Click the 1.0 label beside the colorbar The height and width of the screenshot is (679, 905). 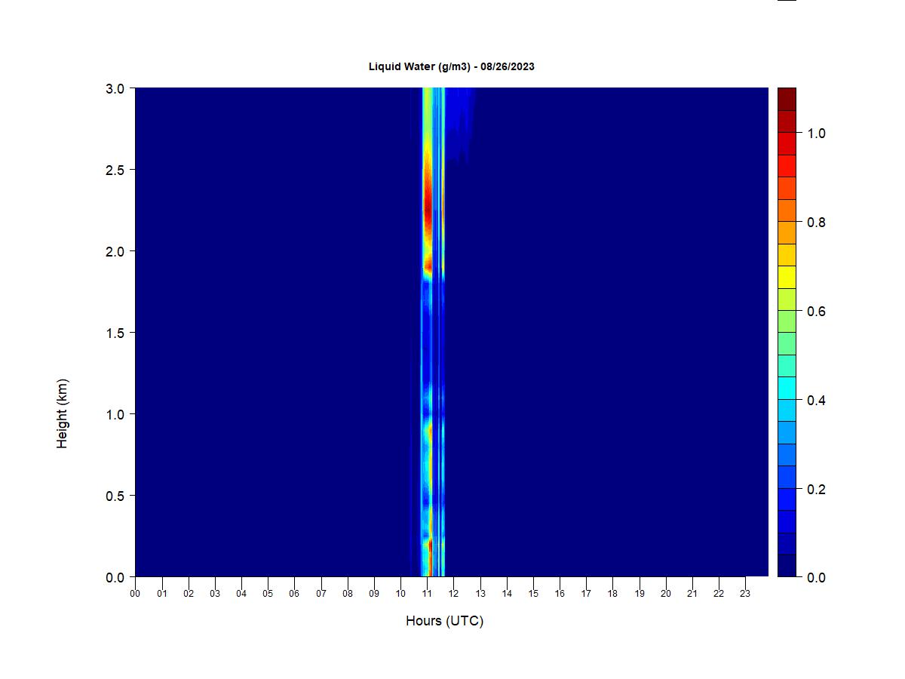pyautogui.click(x=815, y=134)
